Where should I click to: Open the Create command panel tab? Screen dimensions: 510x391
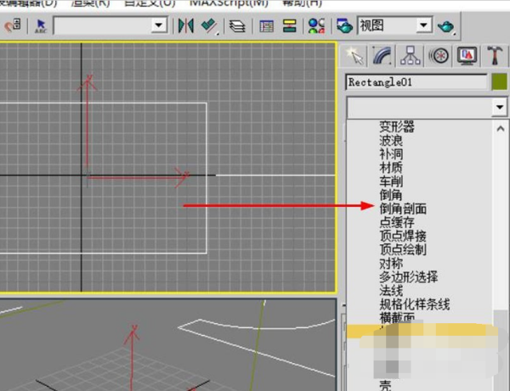pos(356,56)
